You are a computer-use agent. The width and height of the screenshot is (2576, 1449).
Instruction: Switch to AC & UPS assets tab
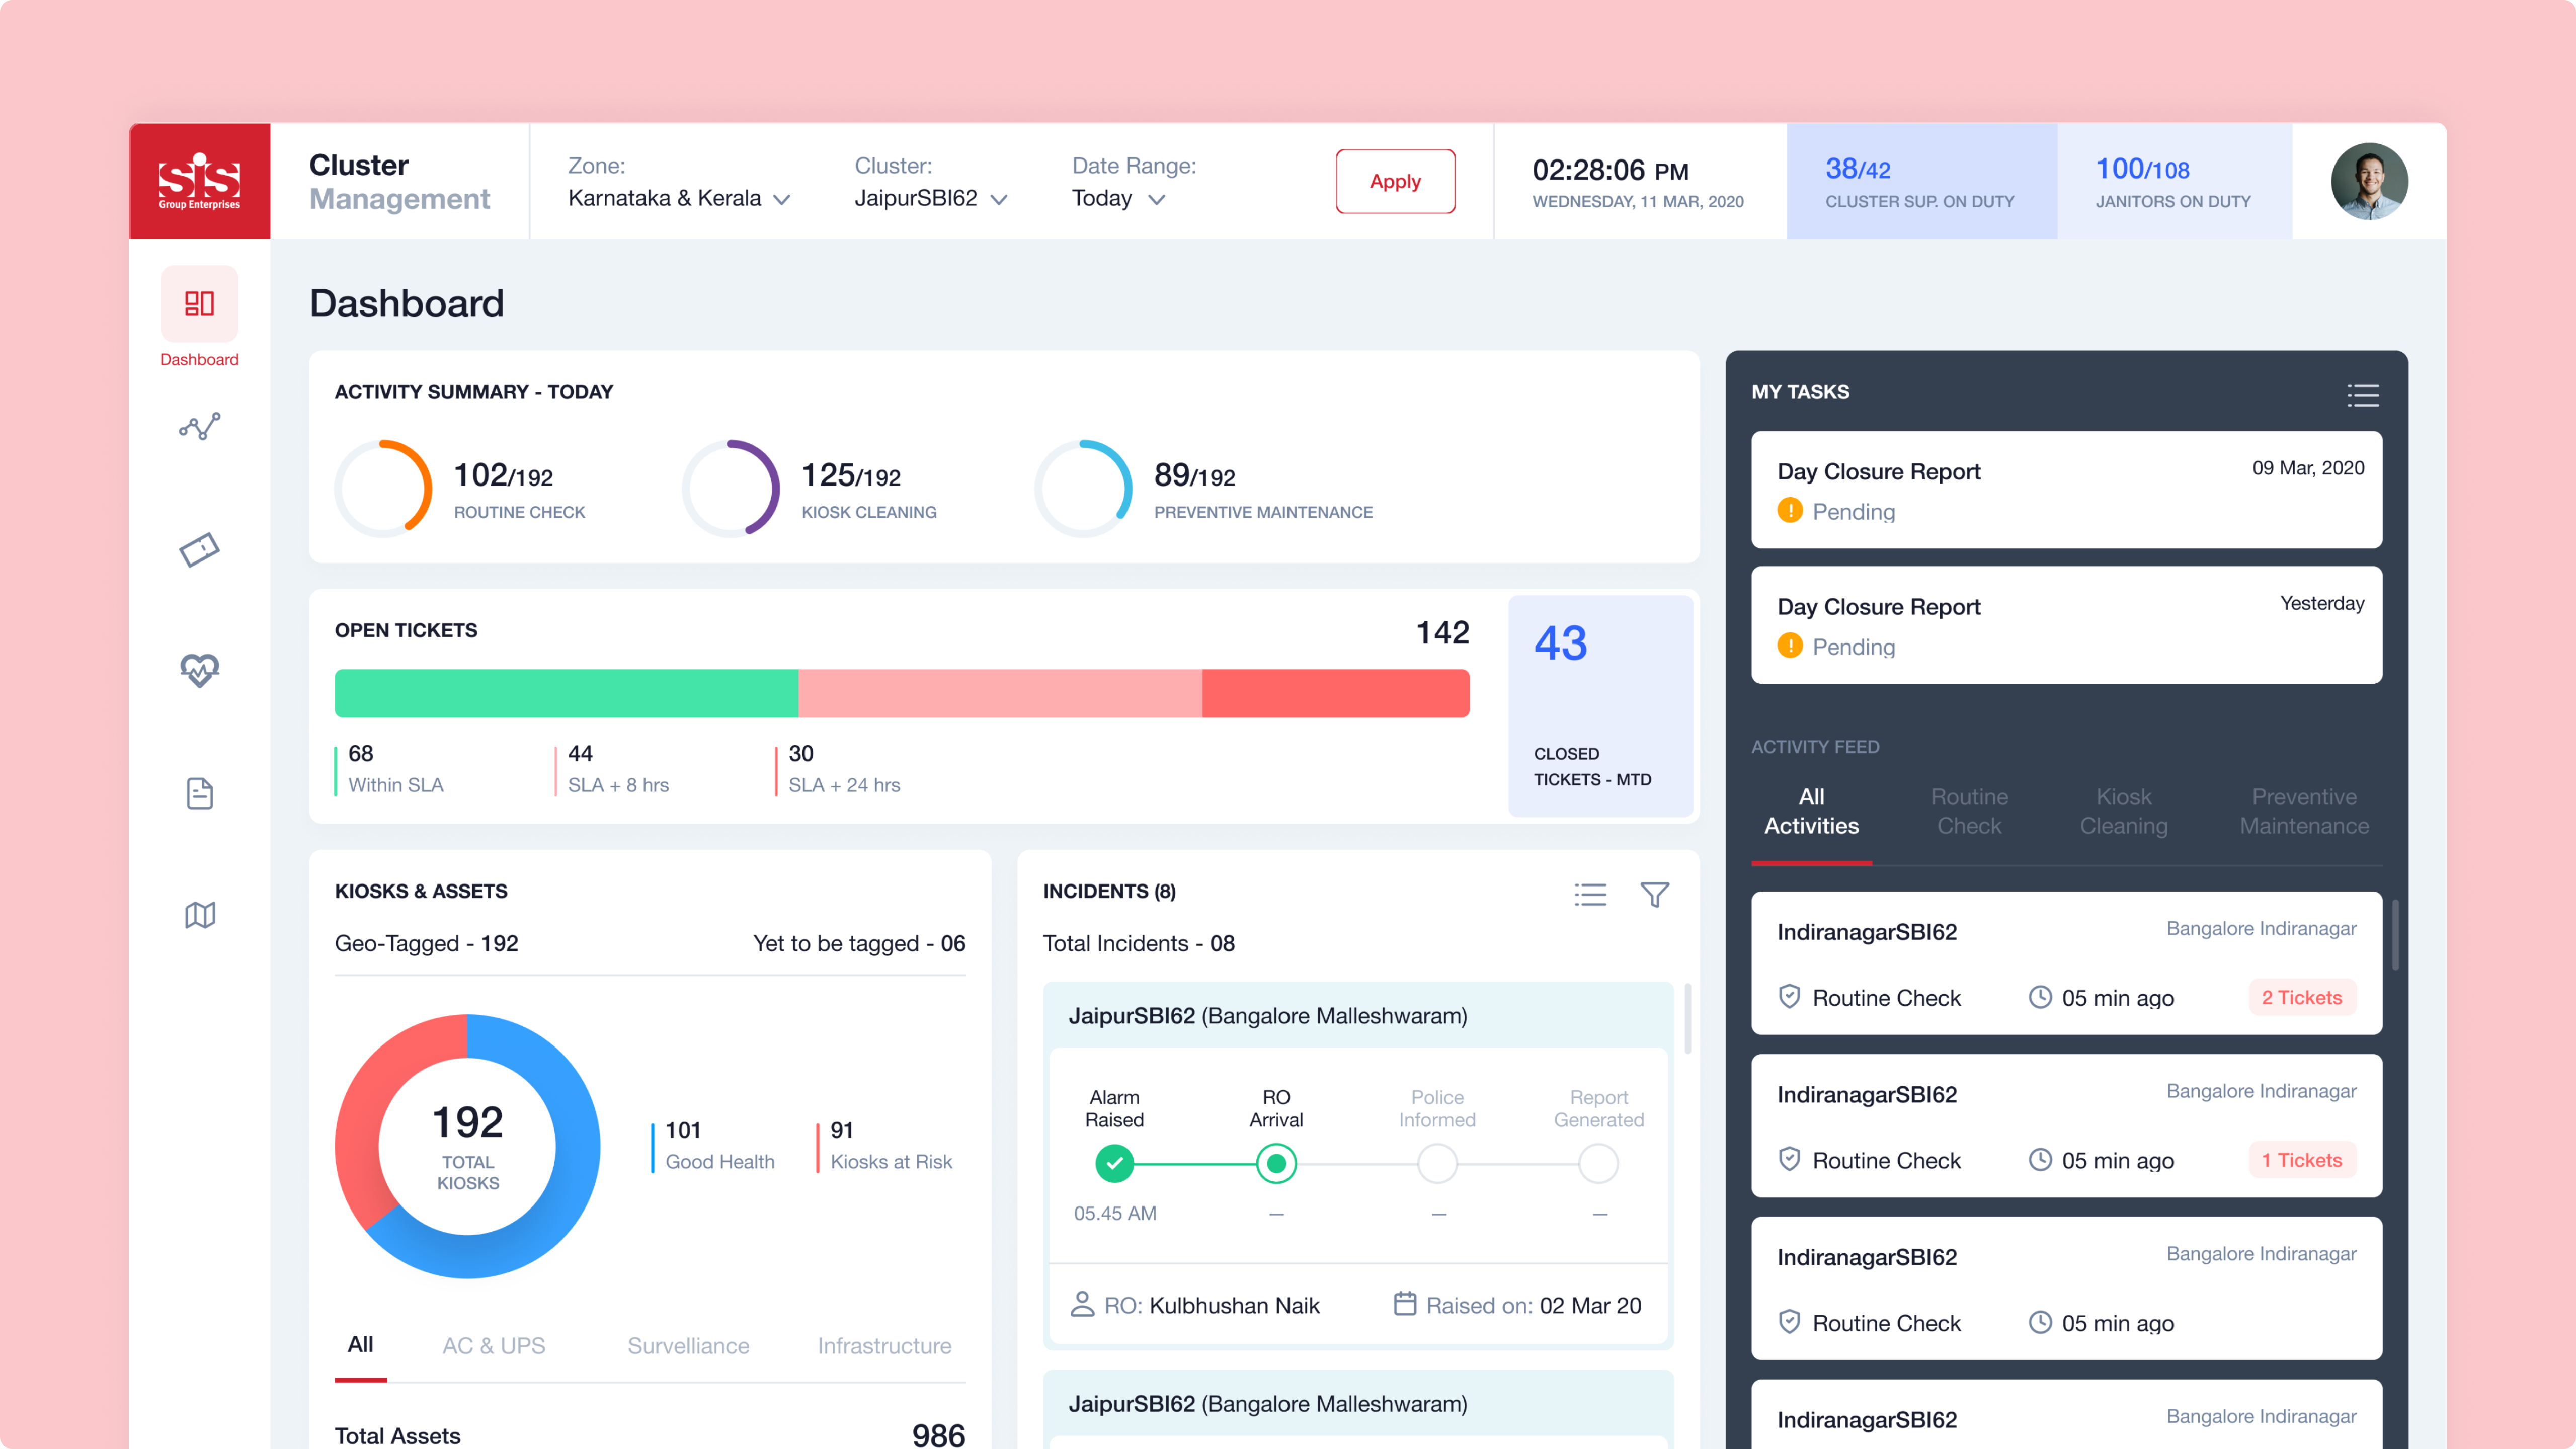494,1345
